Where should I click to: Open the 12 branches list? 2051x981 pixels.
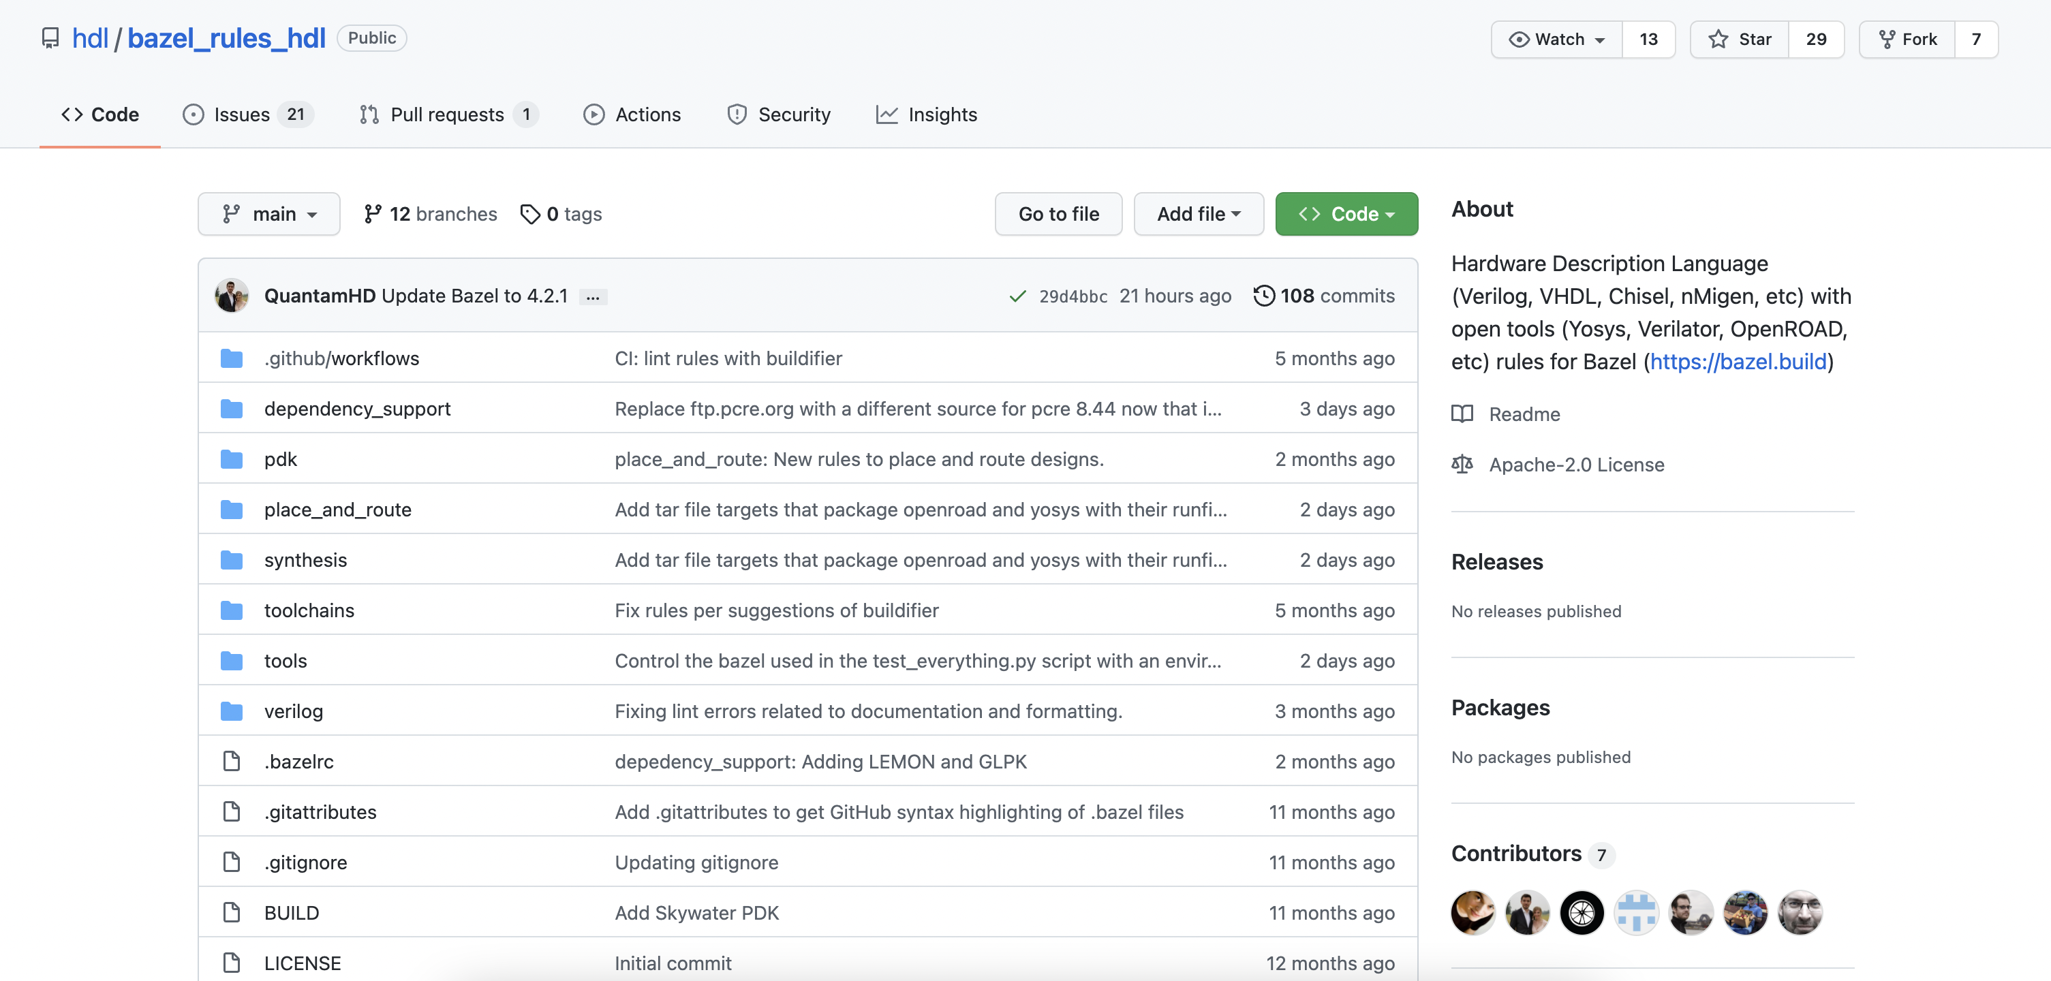pyautogui.click(x=430, y=214)
